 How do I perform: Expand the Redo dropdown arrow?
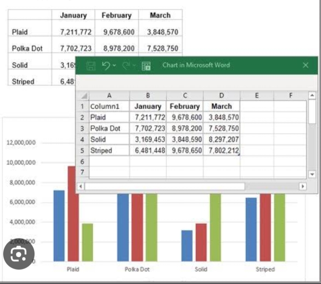click(135, 65)
